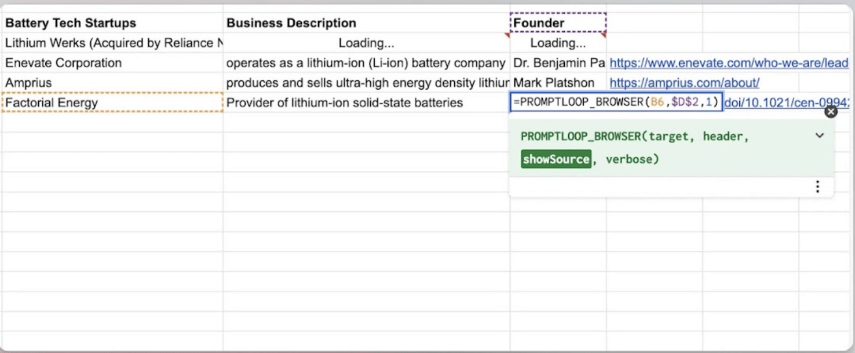Screen dimensions: 855x353
Task: Select the Founder column header cell
Action: tap(539, 22)
